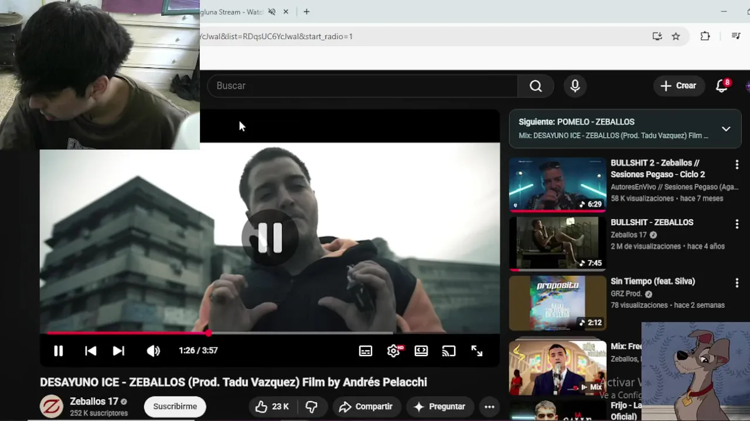Click Zeballos 17 channel under BULLSHIT video
Screen dimensions: 750x421
(x=629, y=235)
